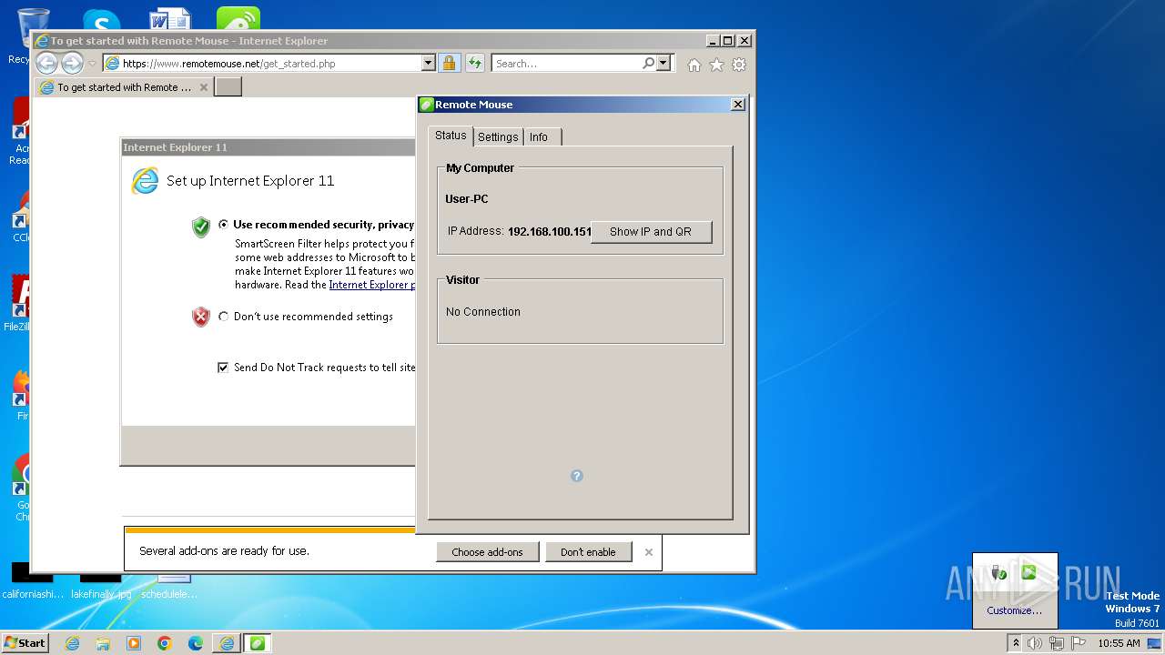
Task: Click the Choose add-ons button
Action: (x=487, y=552)
